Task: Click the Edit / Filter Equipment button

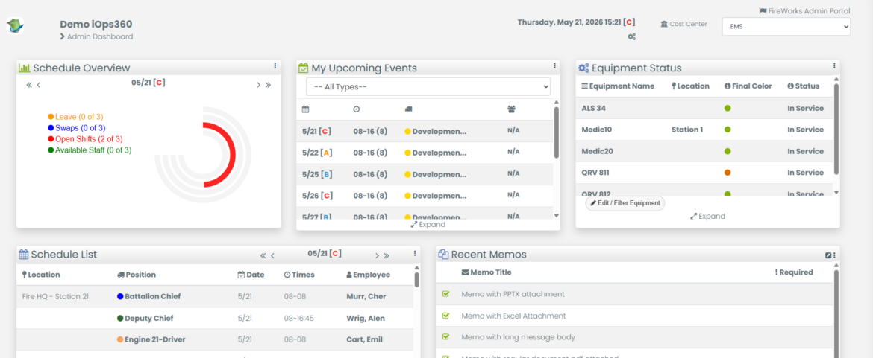Action: pos(625,203)
